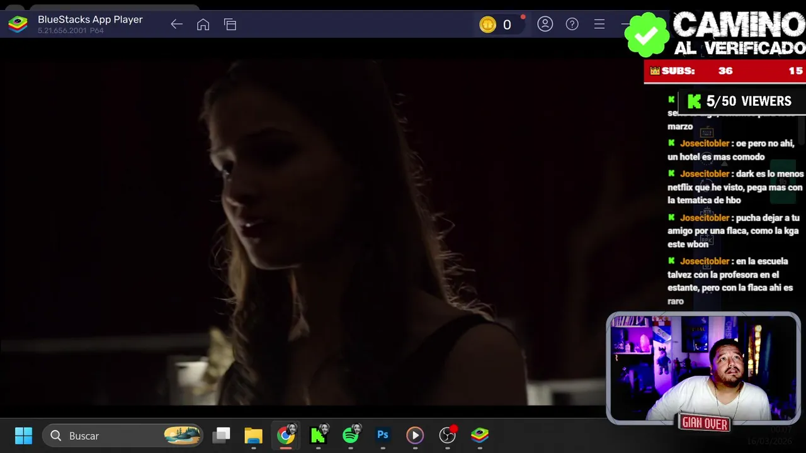Image resolution: width=806 pixels, height=453 pixels.
Task: Click chat message 'en la escuela talvez'
Action: [x=730, y=281]
